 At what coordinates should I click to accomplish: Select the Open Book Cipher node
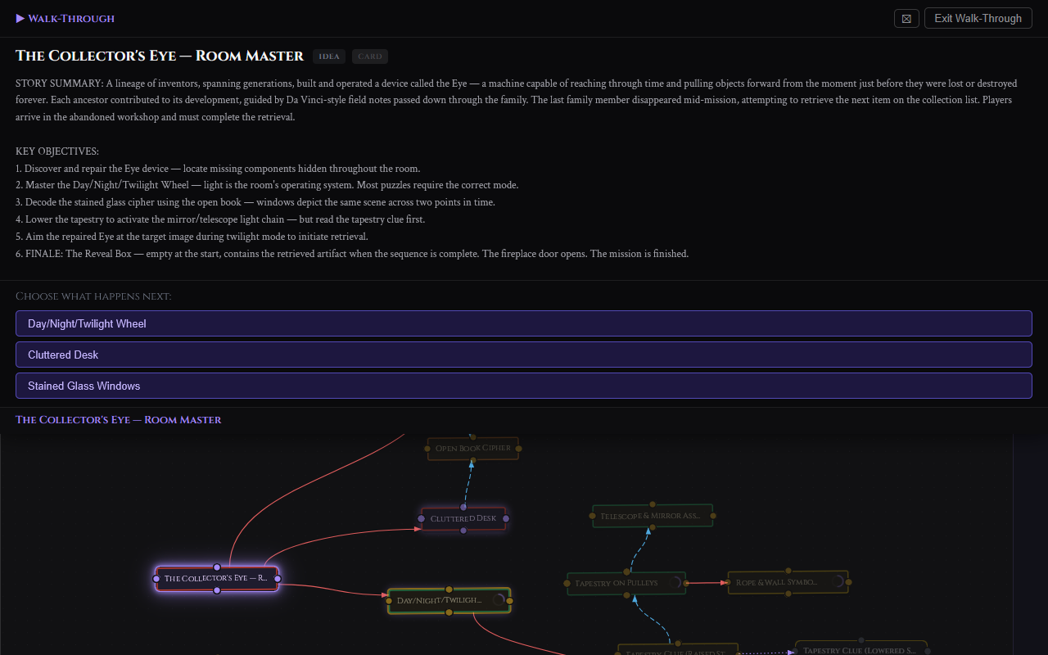point(473,448)
